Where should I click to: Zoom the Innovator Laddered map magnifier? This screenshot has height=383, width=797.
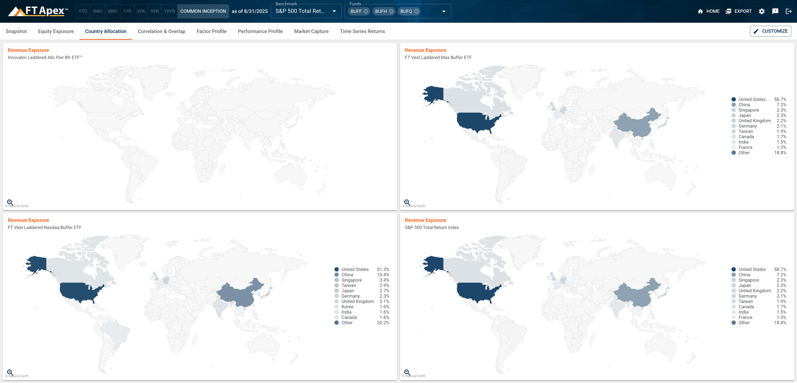10,202
